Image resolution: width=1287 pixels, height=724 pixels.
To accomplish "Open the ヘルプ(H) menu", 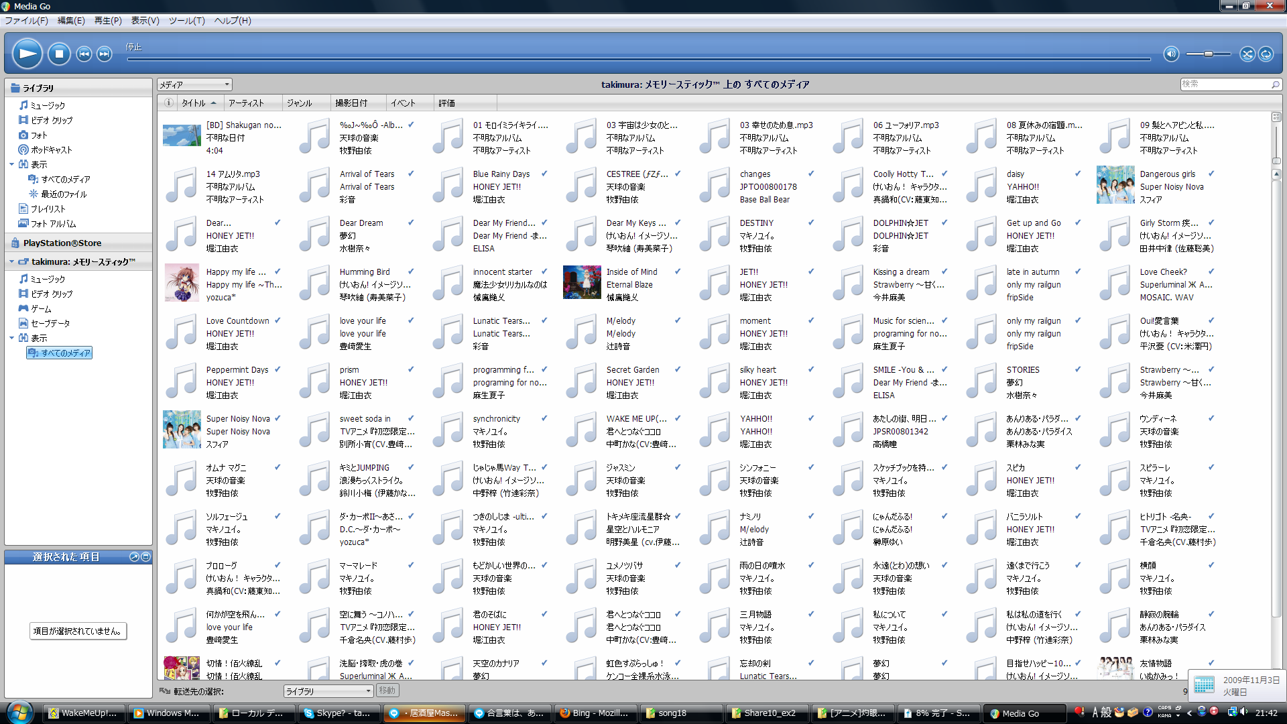I will (233, 21).
